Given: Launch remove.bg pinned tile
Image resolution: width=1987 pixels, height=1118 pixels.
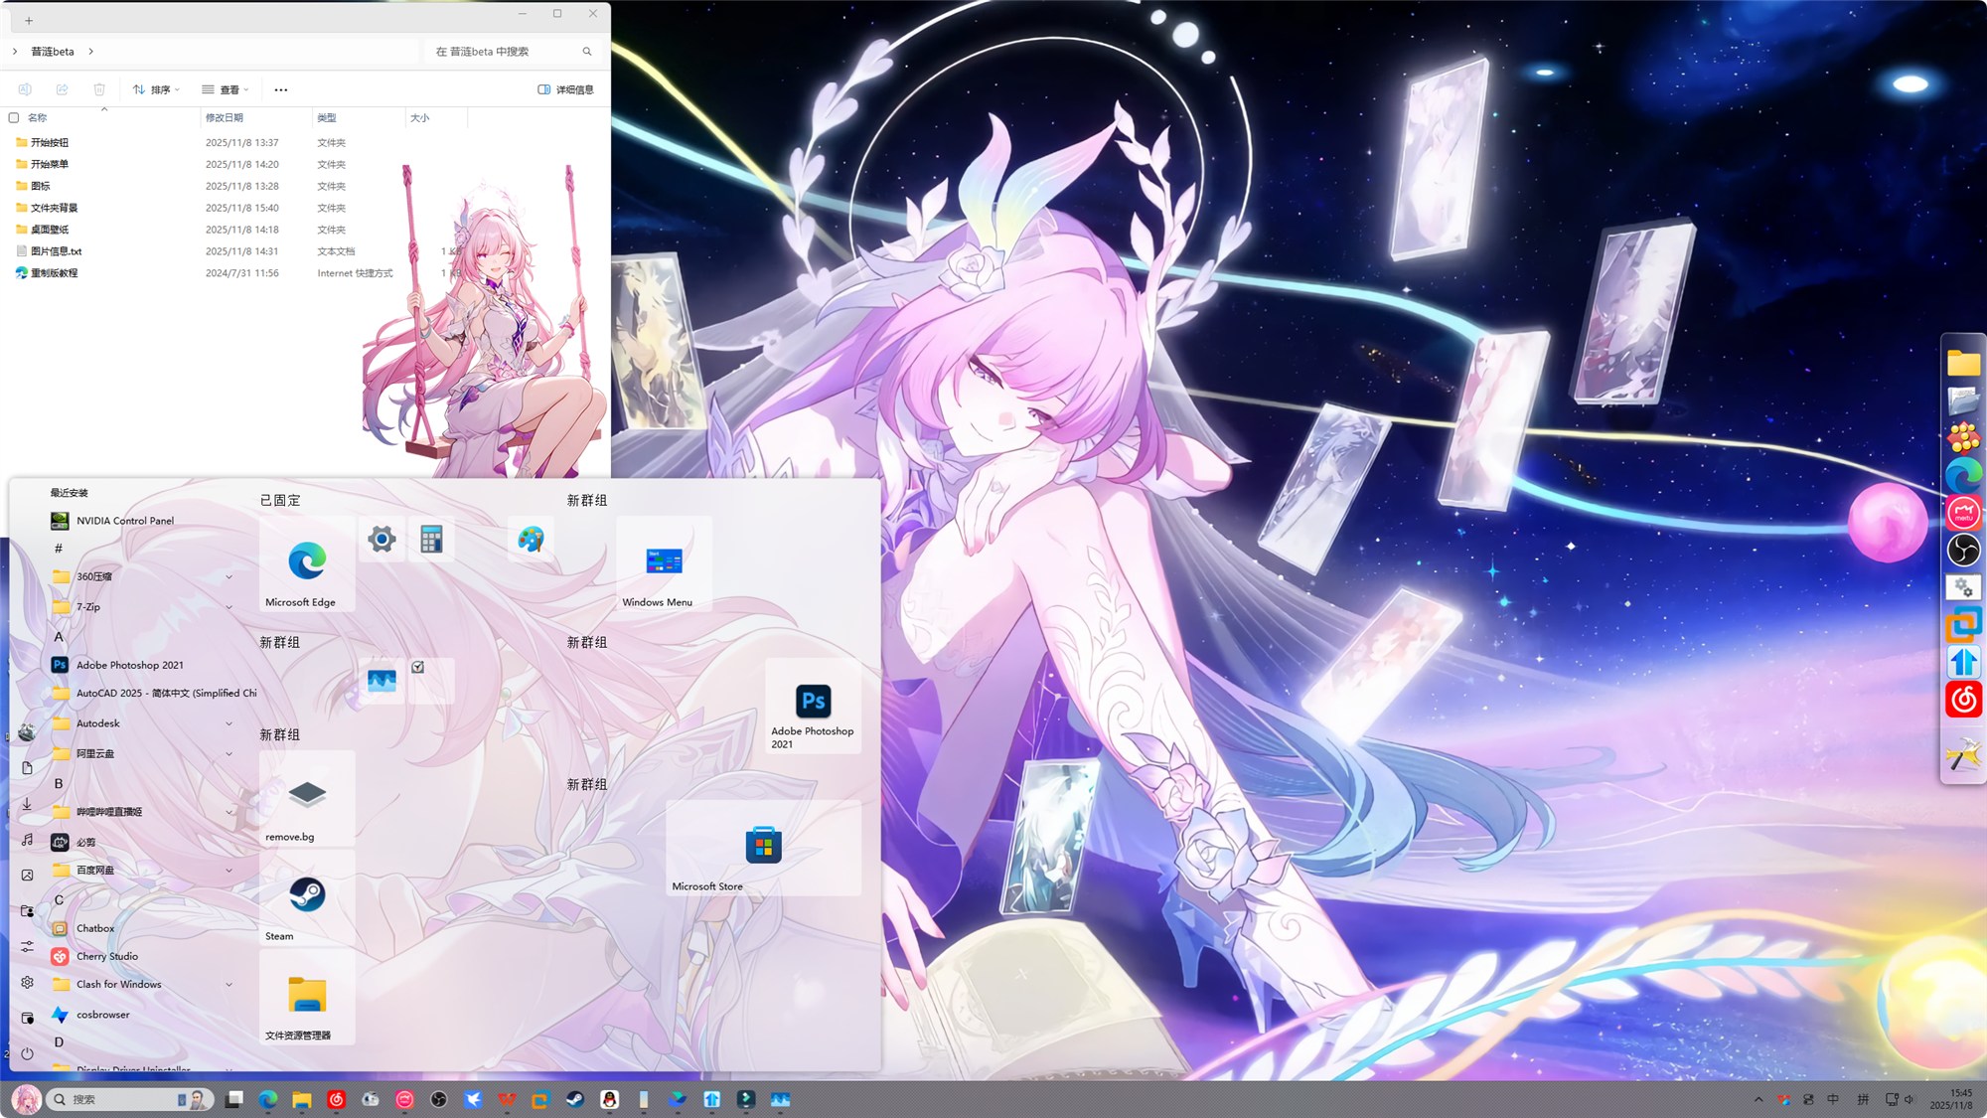Looking at the screenshot, I should (306, 796).
